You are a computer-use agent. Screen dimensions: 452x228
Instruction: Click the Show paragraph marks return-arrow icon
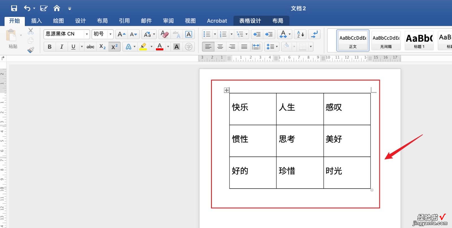[314, 34]
